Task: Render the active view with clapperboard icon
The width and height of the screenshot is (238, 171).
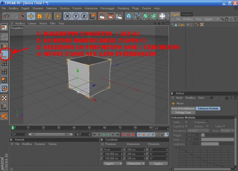Action: click(x=102, y=16)
